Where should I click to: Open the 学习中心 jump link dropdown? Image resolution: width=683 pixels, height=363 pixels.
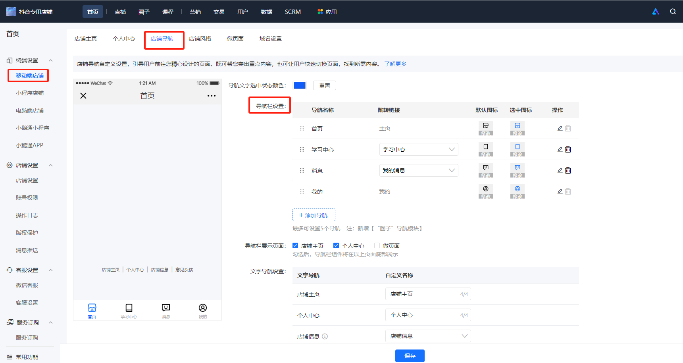click(419, 149)
